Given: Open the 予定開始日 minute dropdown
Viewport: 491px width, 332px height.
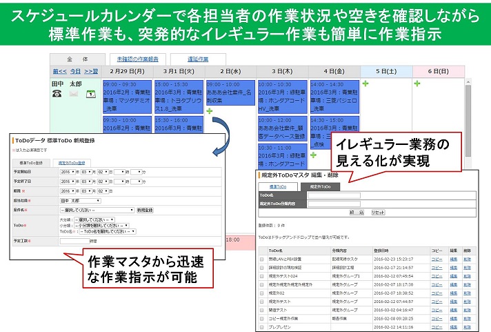Looking at the screenshot, I should click(x=136, y=172).
